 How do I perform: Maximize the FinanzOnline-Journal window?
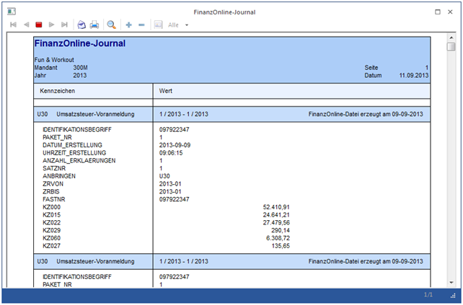[x=438, y=12]
